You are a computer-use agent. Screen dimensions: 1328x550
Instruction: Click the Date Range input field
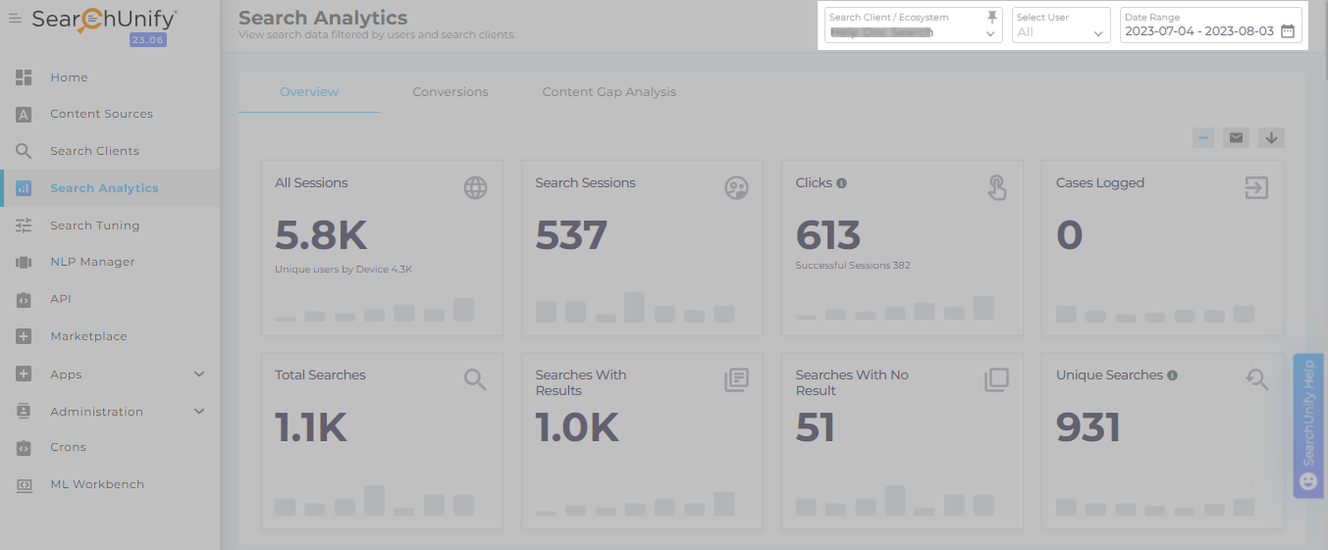[x=1198, y=31]
